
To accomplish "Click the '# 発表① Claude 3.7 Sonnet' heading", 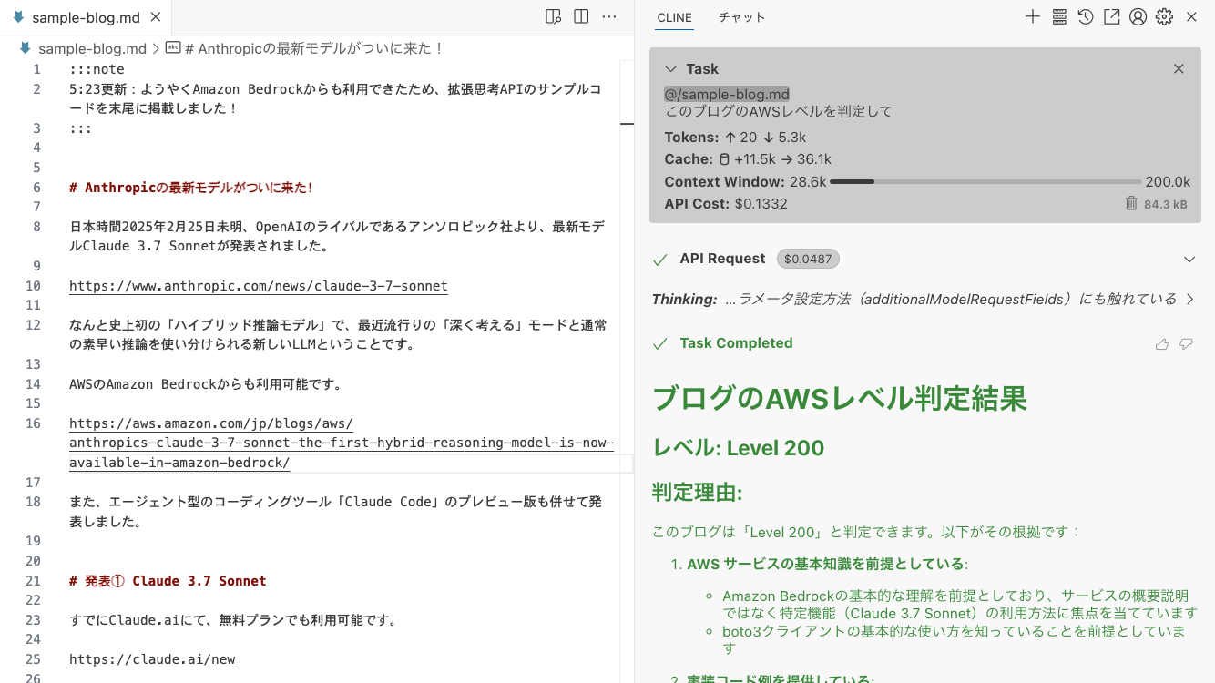I will 168,581.
